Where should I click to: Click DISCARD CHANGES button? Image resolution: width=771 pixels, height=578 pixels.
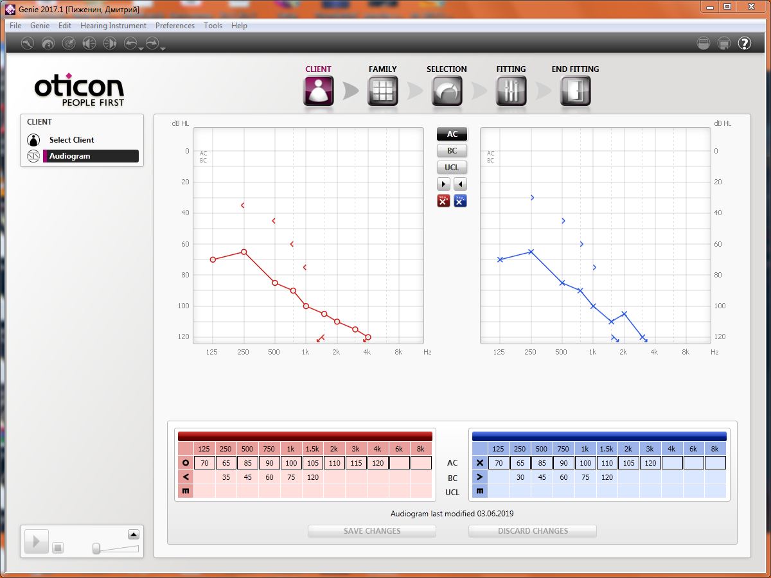tap(533, 531)
